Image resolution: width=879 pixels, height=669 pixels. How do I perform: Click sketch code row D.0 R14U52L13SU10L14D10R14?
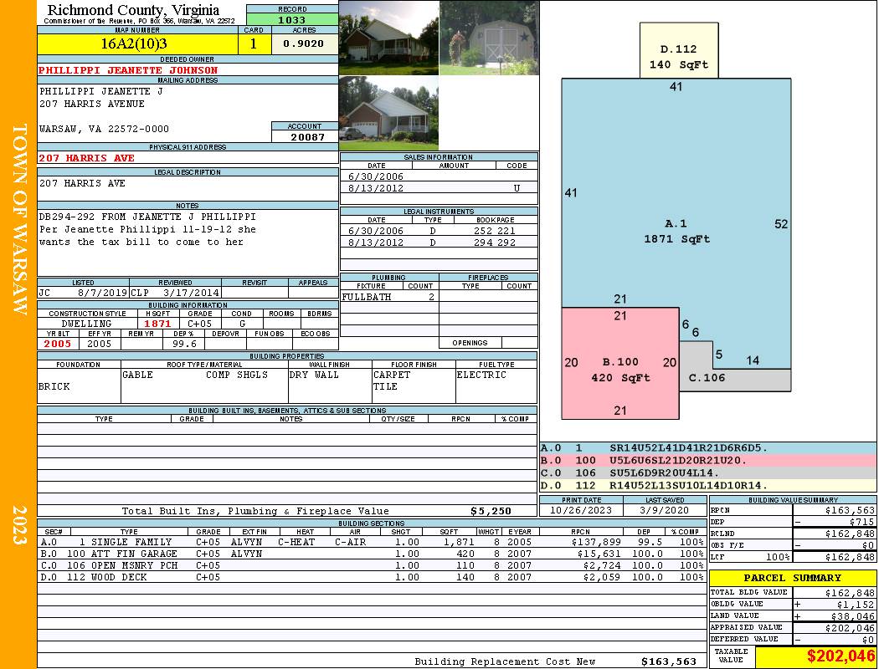point(707,485)
